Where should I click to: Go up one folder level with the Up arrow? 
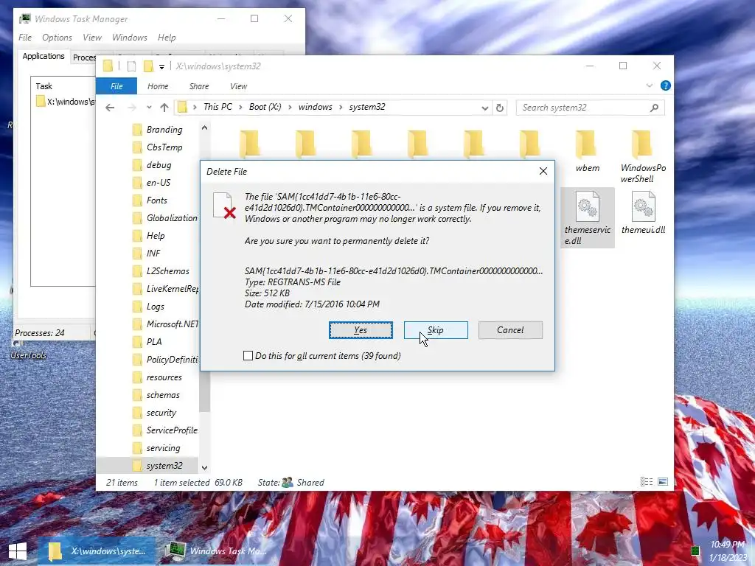[164, 108]
